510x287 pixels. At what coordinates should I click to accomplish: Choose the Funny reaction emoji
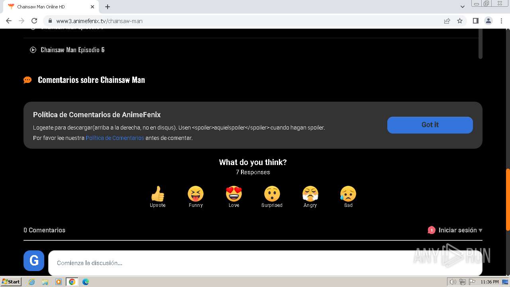196,194
